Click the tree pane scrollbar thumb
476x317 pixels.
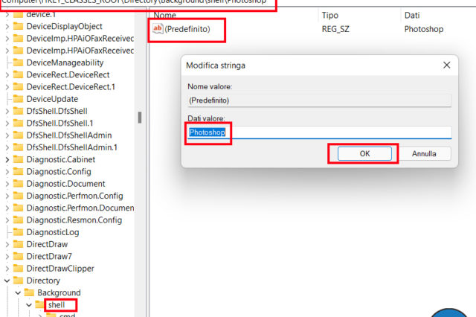[140, 118]
